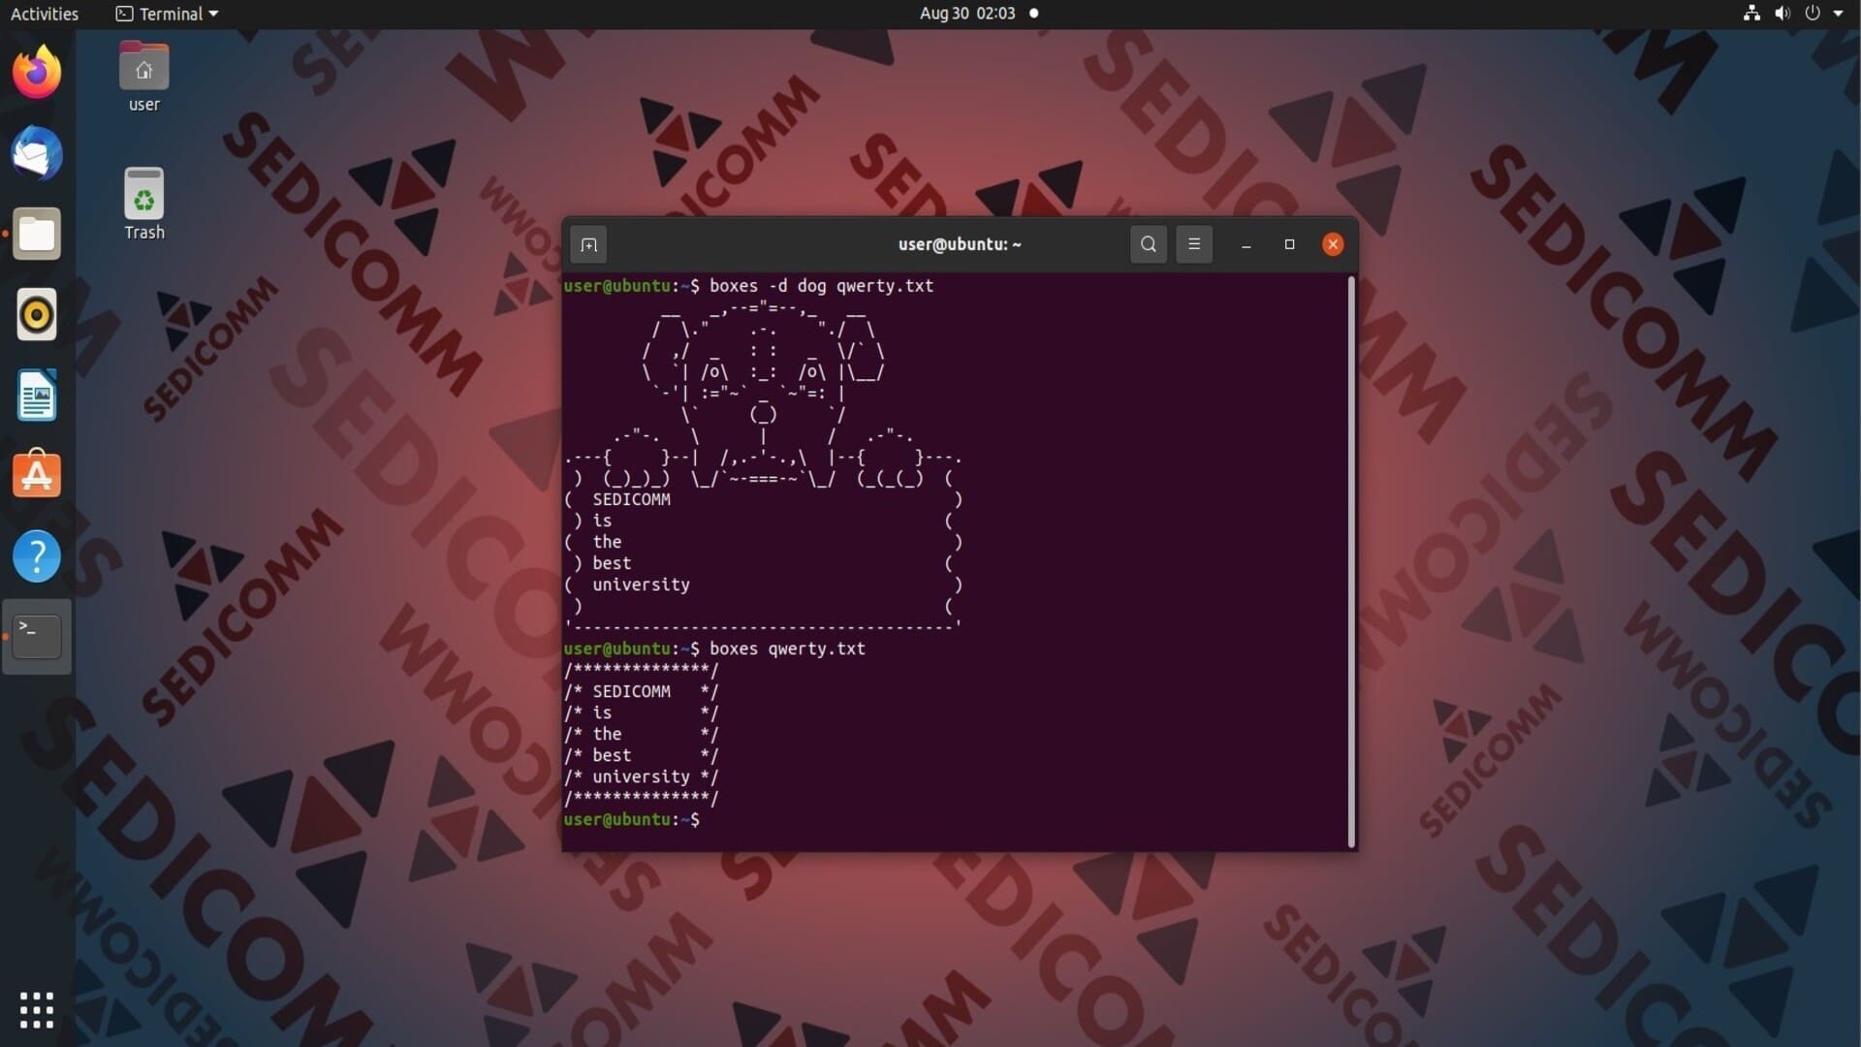Select the Terminal icon in dock

tap(37, 637)
